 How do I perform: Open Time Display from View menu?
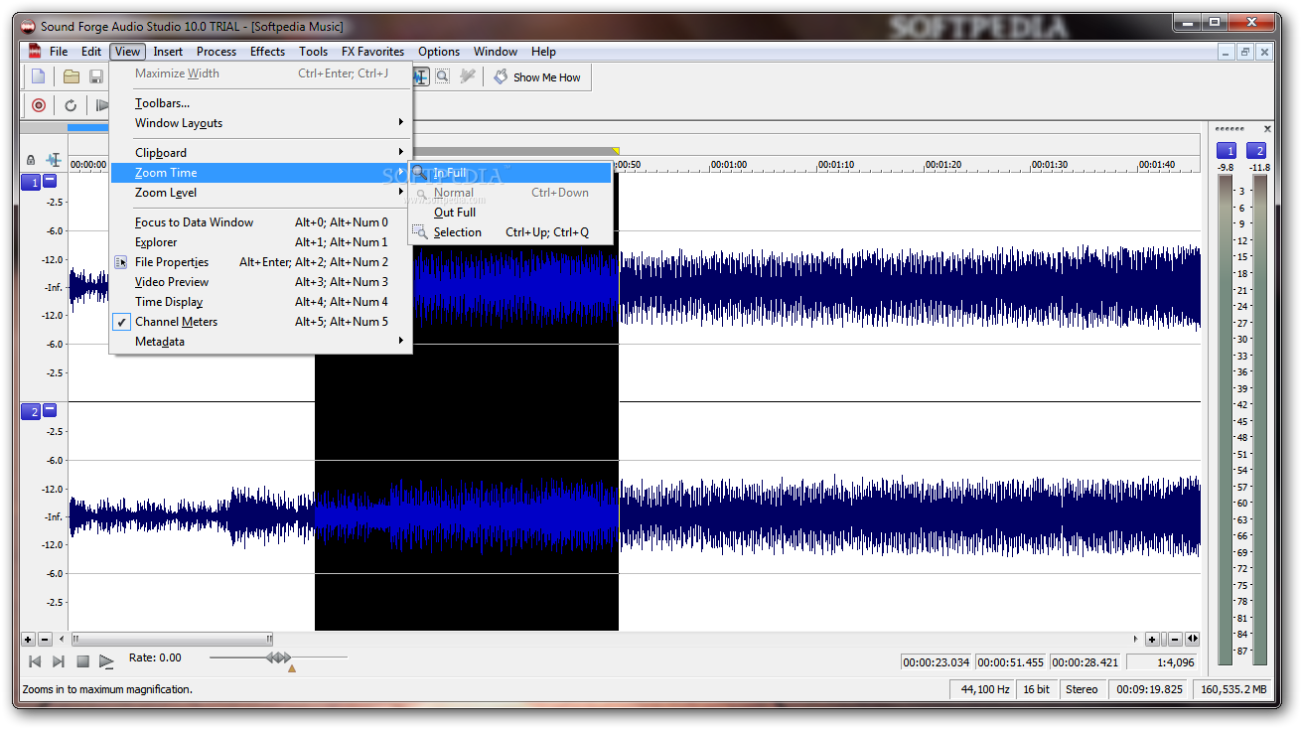pos(260,302)
